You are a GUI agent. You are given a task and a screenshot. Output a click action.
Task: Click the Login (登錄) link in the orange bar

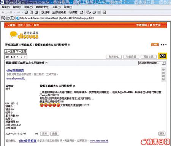coord(28,25)
